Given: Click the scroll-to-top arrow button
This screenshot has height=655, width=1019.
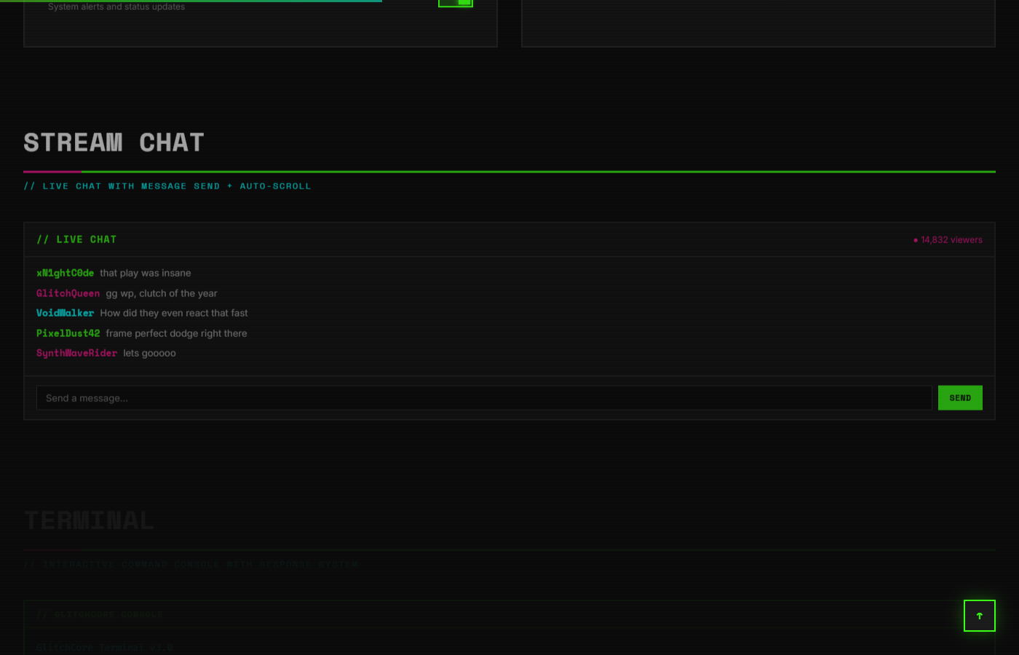Looking at the screenshot, I should point(979,616).
